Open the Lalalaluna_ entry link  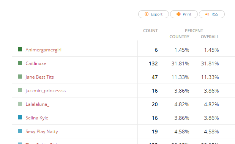(37, 104)
